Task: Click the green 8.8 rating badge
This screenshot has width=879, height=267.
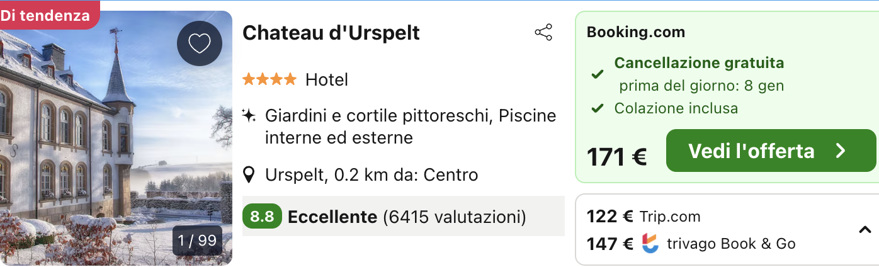Action: (262, 217)
